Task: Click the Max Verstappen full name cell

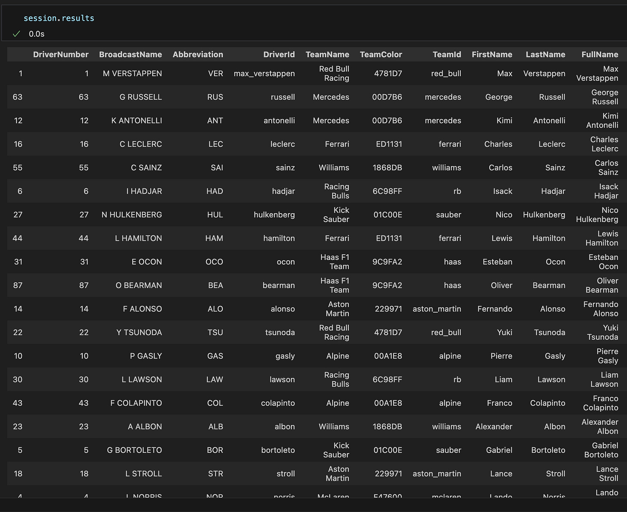Action: [x=597, y=74]
